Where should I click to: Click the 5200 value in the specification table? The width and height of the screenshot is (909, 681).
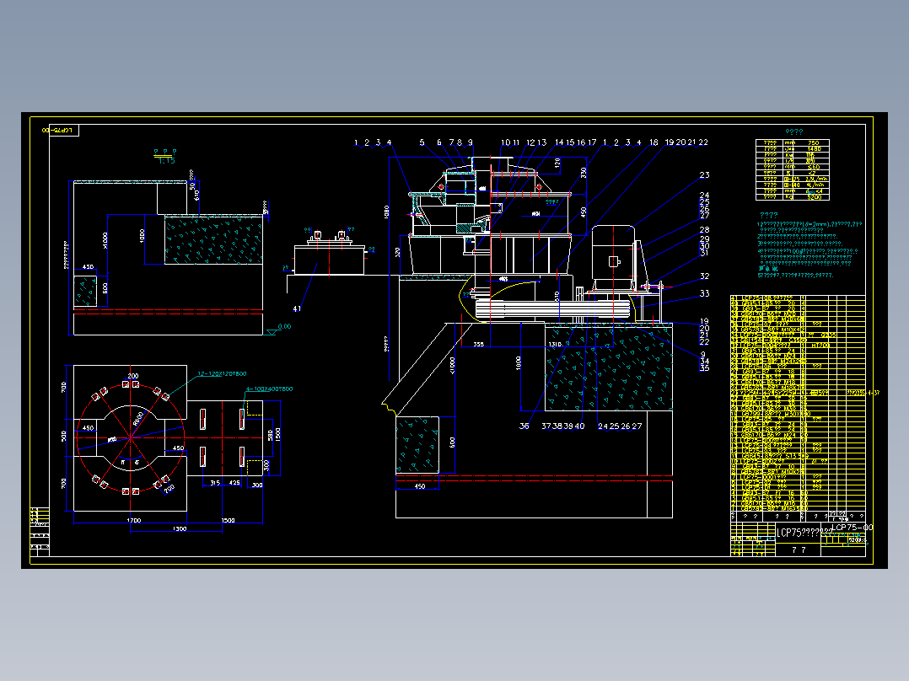point(814,197)
